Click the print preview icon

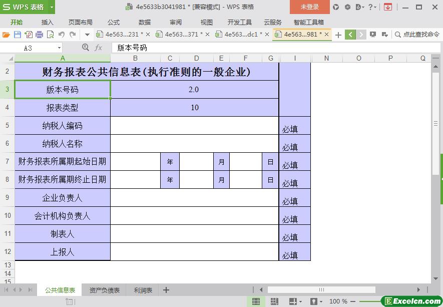pos(50,35)
